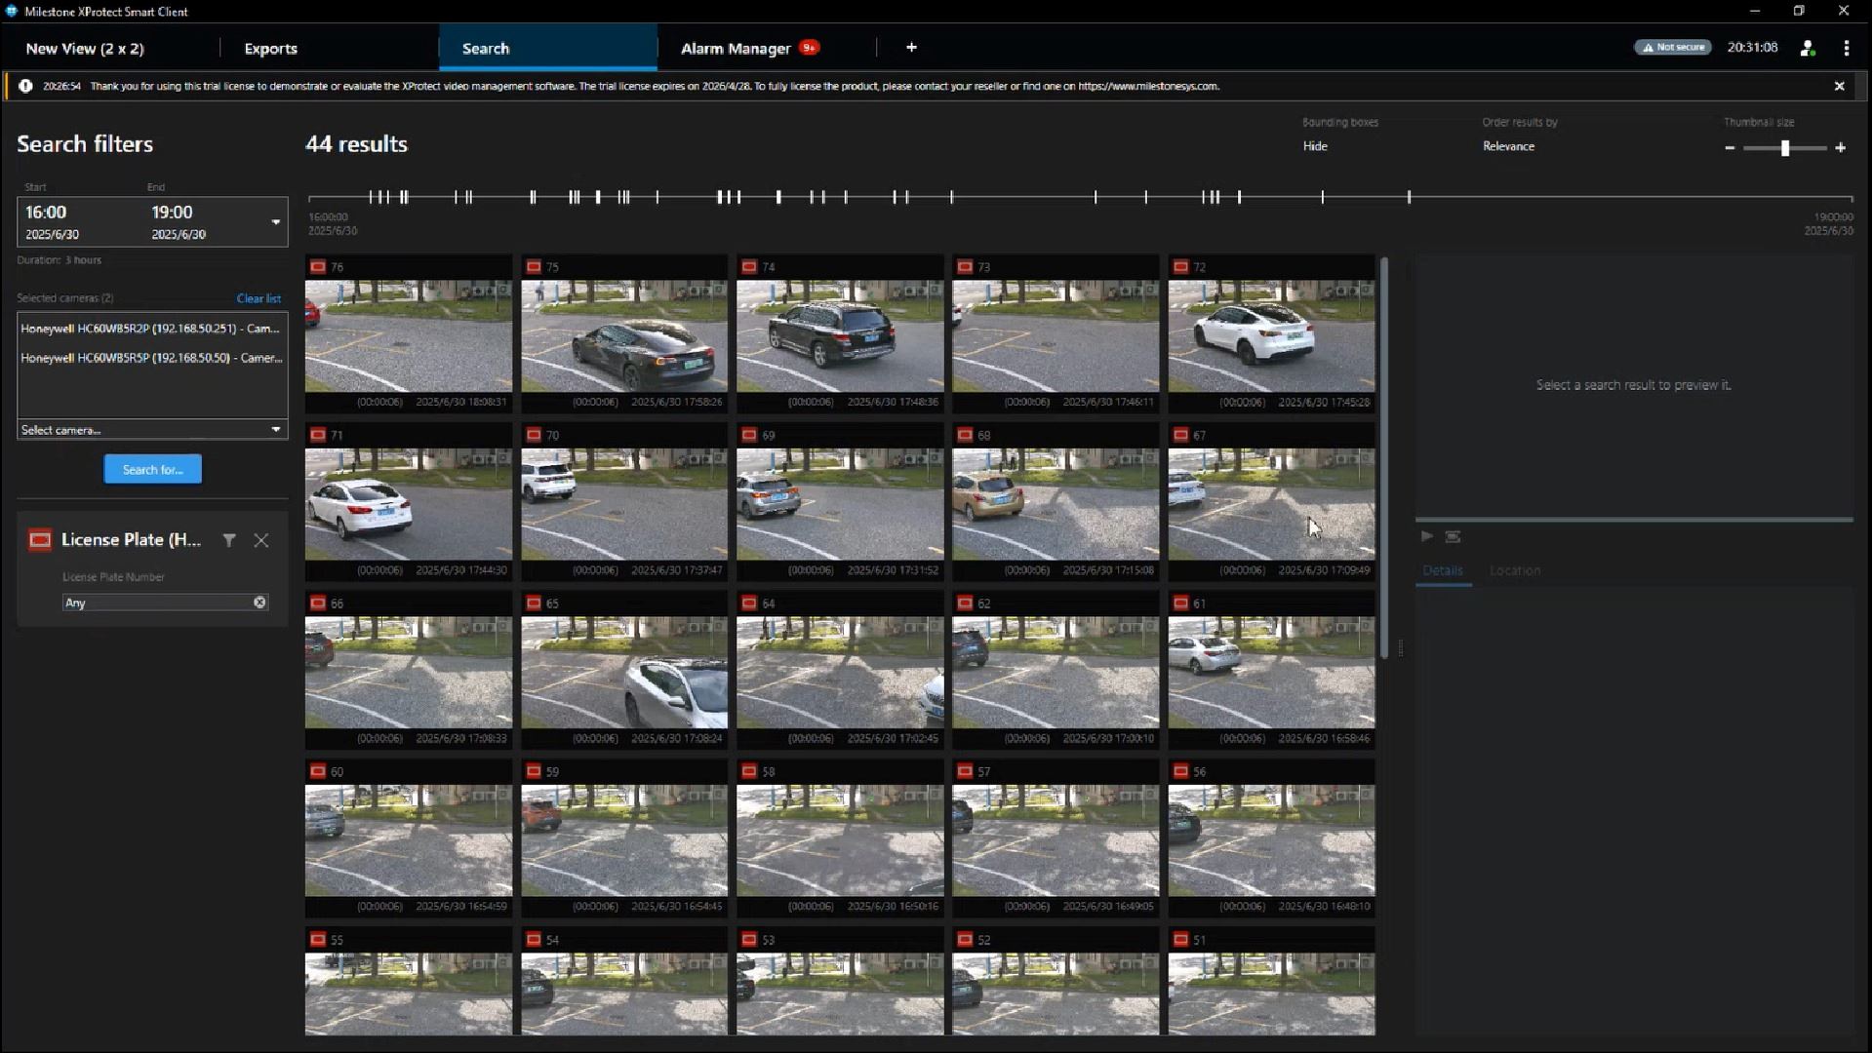This screenshot has width=1873, height=1053.
Task: Click license plate icon on result 57
Action: pos(965,771)
